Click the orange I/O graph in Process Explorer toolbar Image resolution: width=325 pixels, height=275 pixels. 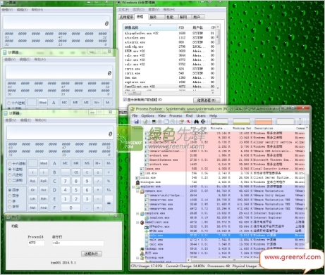[263, 122]
